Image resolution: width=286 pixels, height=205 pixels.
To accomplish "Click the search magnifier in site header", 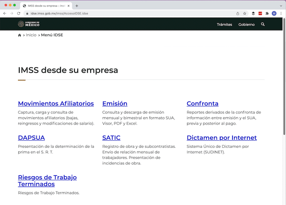I will coord(263,24).
